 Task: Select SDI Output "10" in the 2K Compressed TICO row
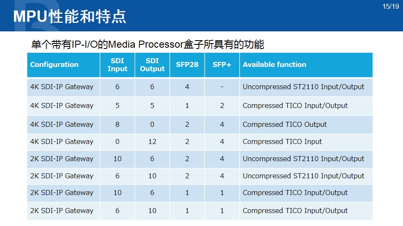[152, 211]
